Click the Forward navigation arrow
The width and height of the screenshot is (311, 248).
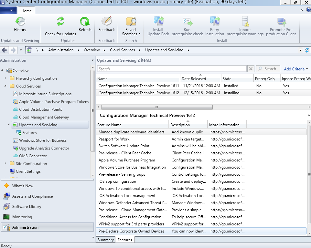point(13,50)
